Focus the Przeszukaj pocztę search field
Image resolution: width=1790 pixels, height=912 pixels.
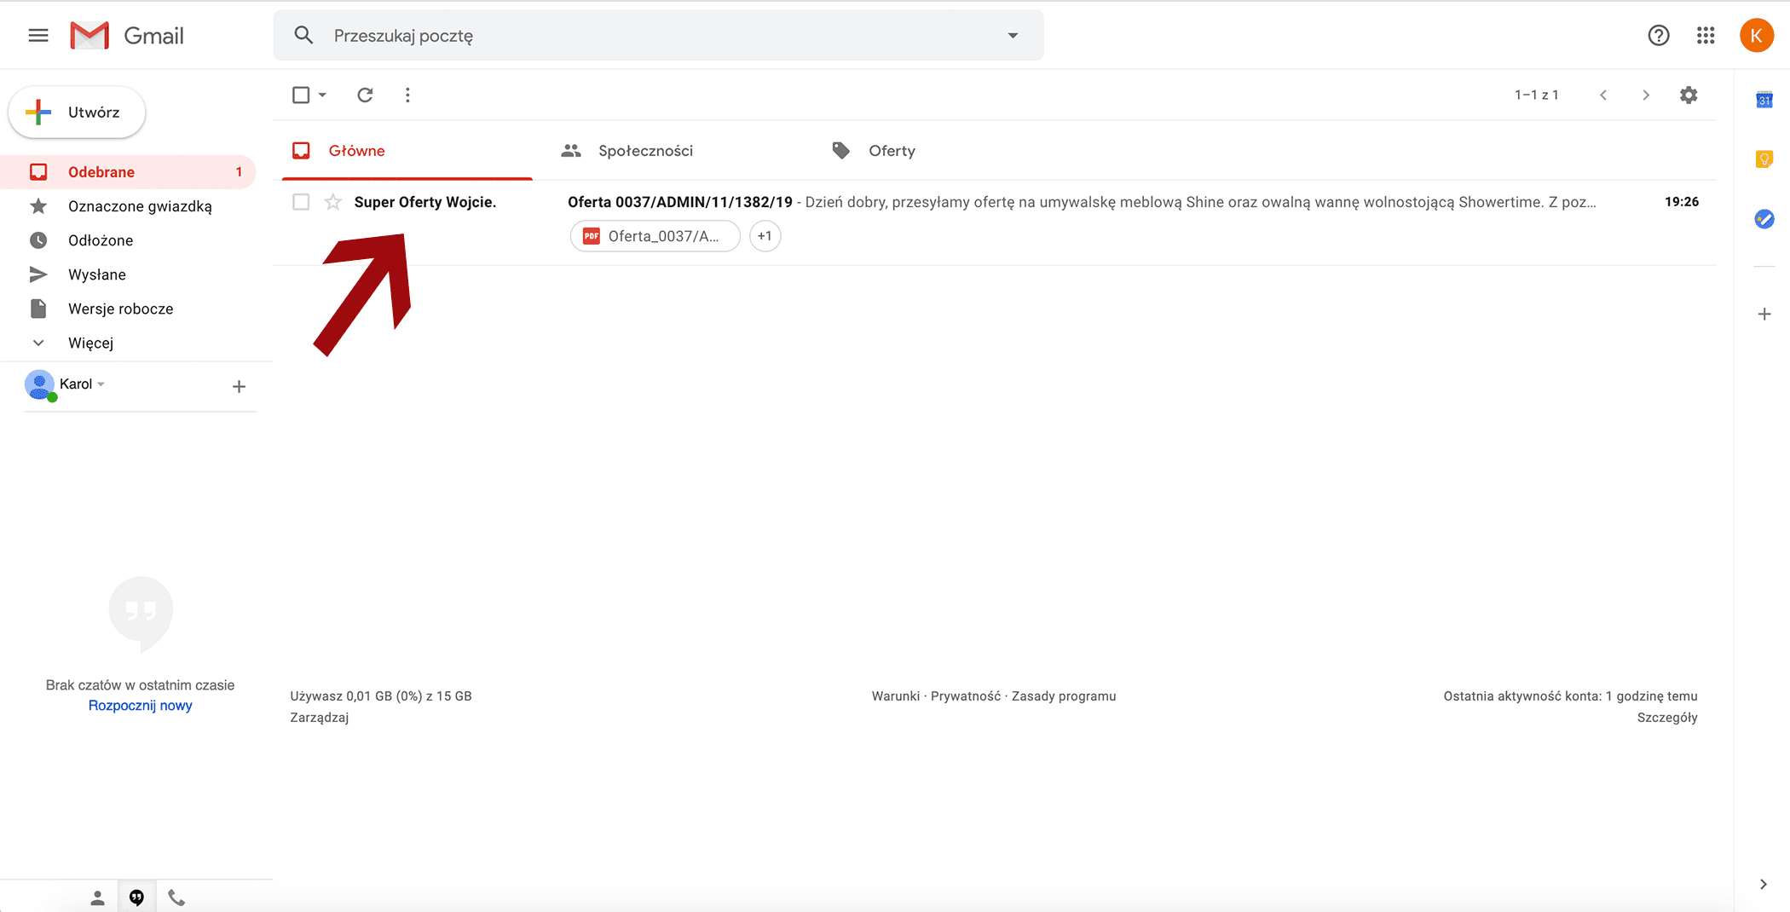[x=658, y=35]
